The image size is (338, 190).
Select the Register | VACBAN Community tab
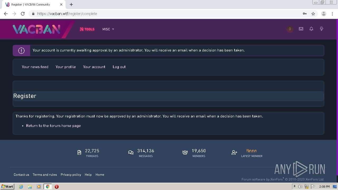(x=34, y=4)
